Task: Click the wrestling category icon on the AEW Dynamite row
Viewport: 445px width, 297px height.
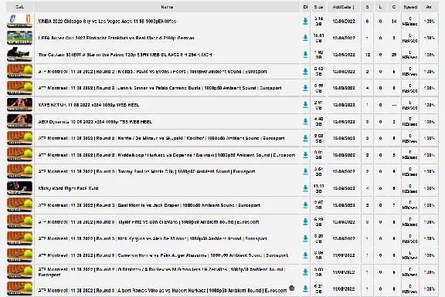Action: point(19,121)
